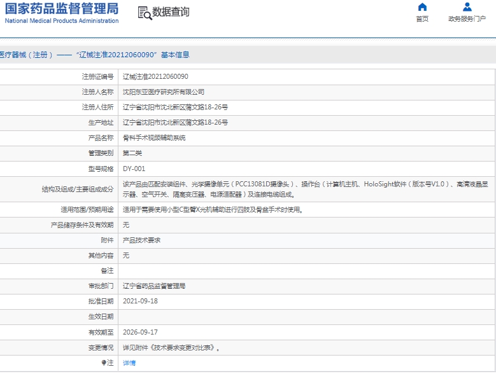Screen dimensions: 496x374
Task: Click the 批准日期 label
Action: click(101, 301)
